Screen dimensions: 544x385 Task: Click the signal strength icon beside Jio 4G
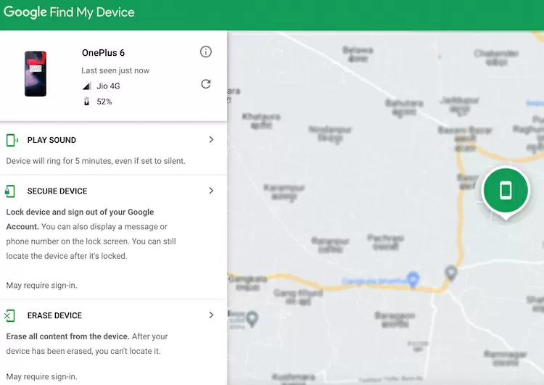(x=87, y=86)
